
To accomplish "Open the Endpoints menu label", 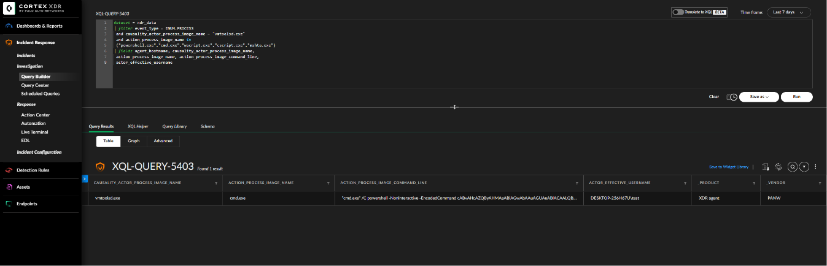I will click(x=27, y=204).
